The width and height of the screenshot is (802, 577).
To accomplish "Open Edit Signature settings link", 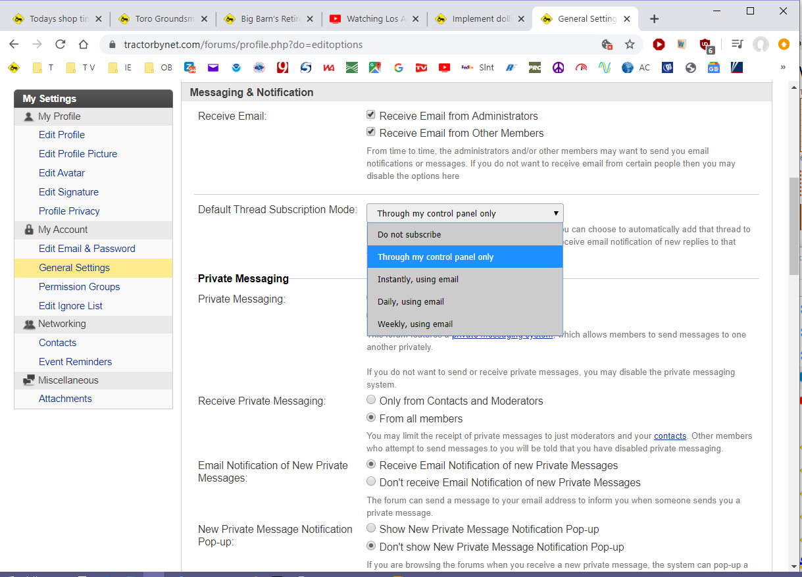I will [x=68, y=192].
